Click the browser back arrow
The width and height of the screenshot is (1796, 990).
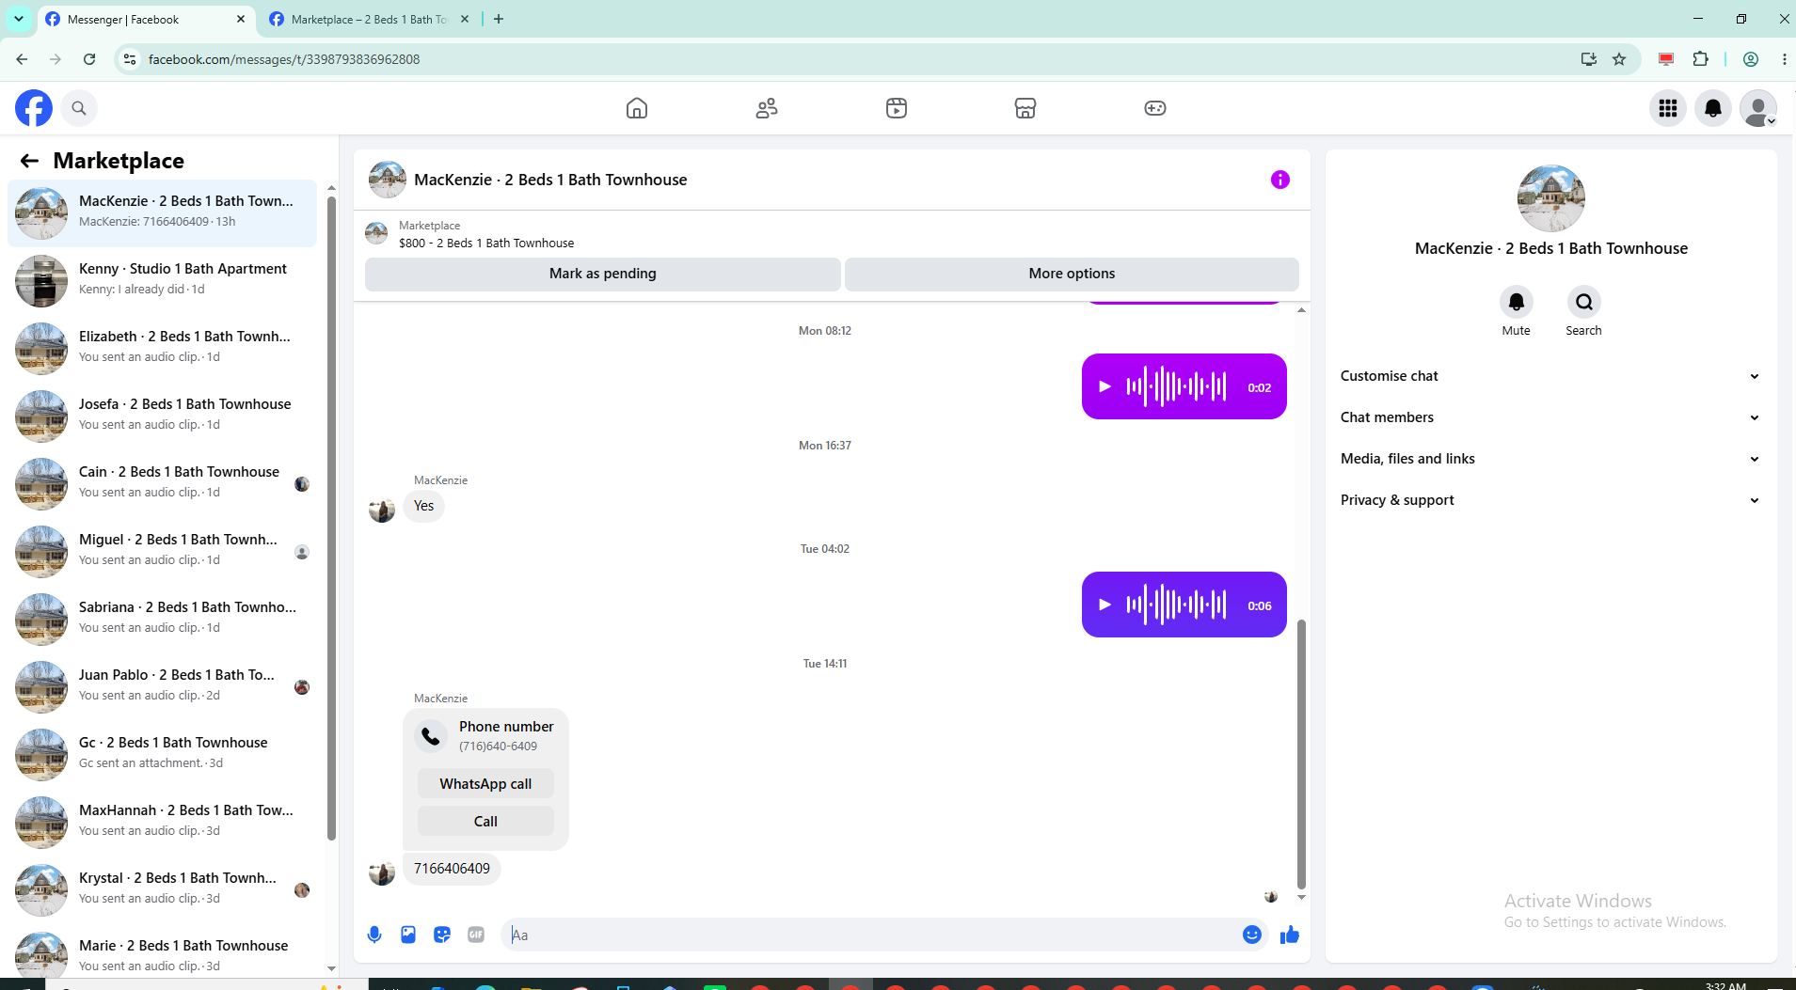(x=22, y=59)
